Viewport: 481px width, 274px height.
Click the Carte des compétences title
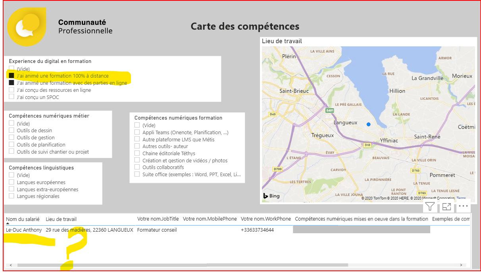(x=245, y=27)
